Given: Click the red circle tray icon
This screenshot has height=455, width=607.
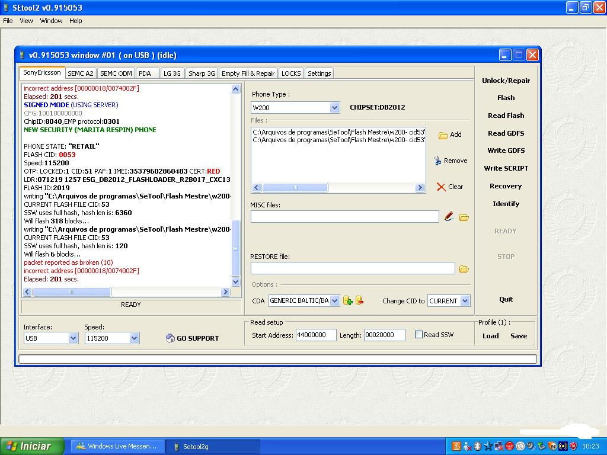Looking at the screenshot, I should [x=509, y=446].
